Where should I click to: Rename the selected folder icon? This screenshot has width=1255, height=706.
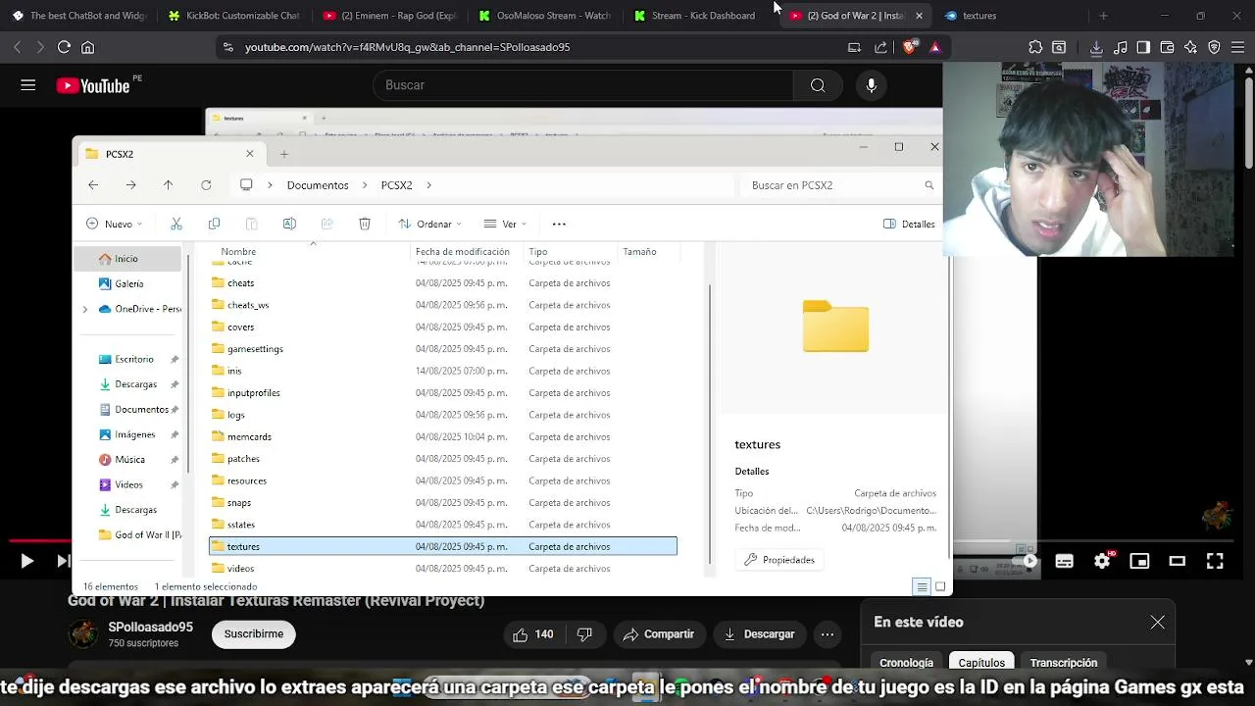coord(289,224)
